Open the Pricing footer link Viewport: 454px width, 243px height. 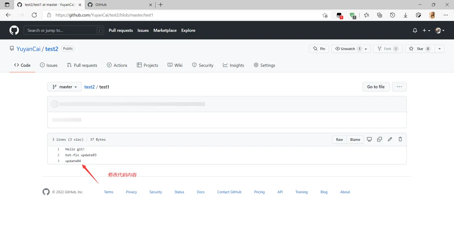(259, 192)
